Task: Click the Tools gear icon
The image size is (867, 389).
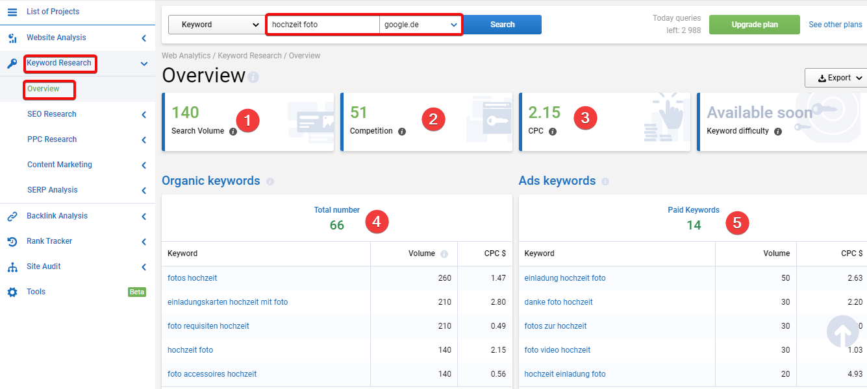Action: [12, 292]
